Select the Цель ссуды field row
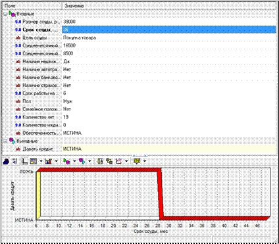Viewport: 279px width, 244px height. tap(139, 37)
